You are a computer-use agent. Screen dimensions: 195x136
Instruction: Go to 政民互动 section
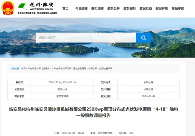146,8
